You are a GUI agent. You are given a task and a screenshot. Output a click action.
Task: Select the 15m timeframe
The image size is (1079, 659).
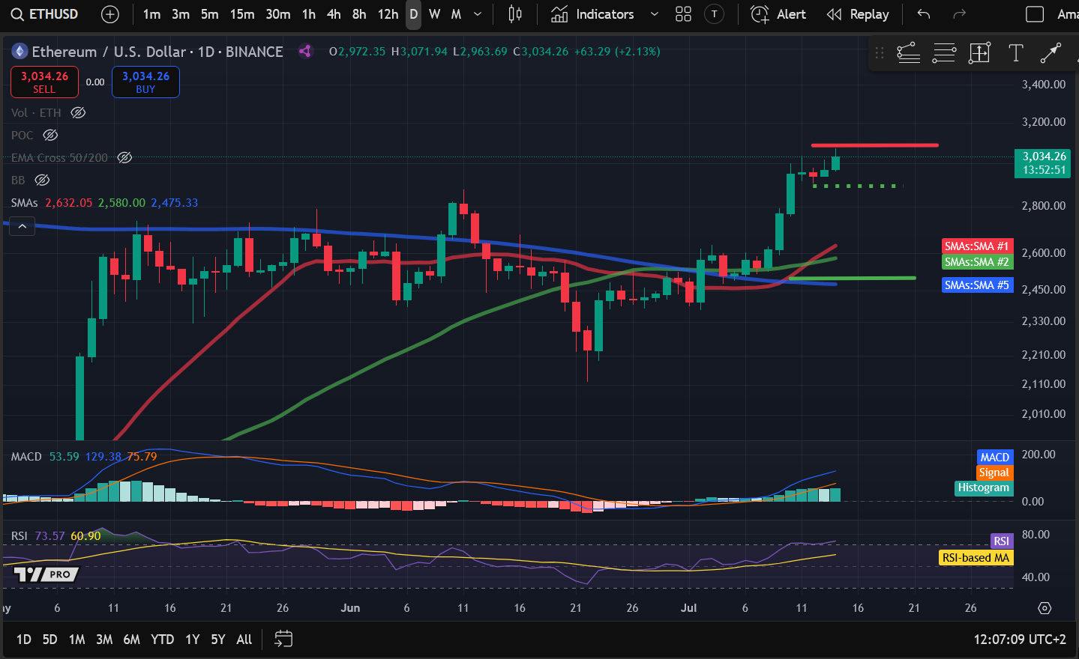pyautogui.click(x=241, y=14)
